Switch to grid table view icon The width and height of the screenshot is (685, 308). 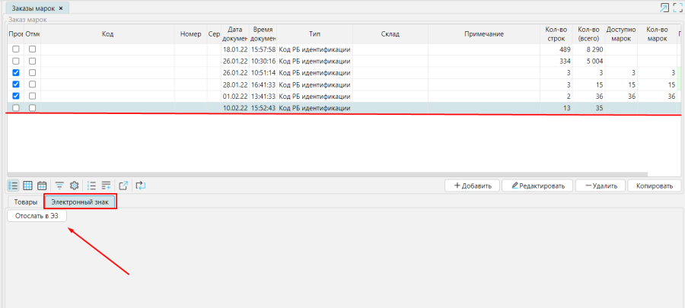pyautogui.click(x=27, y=185)
